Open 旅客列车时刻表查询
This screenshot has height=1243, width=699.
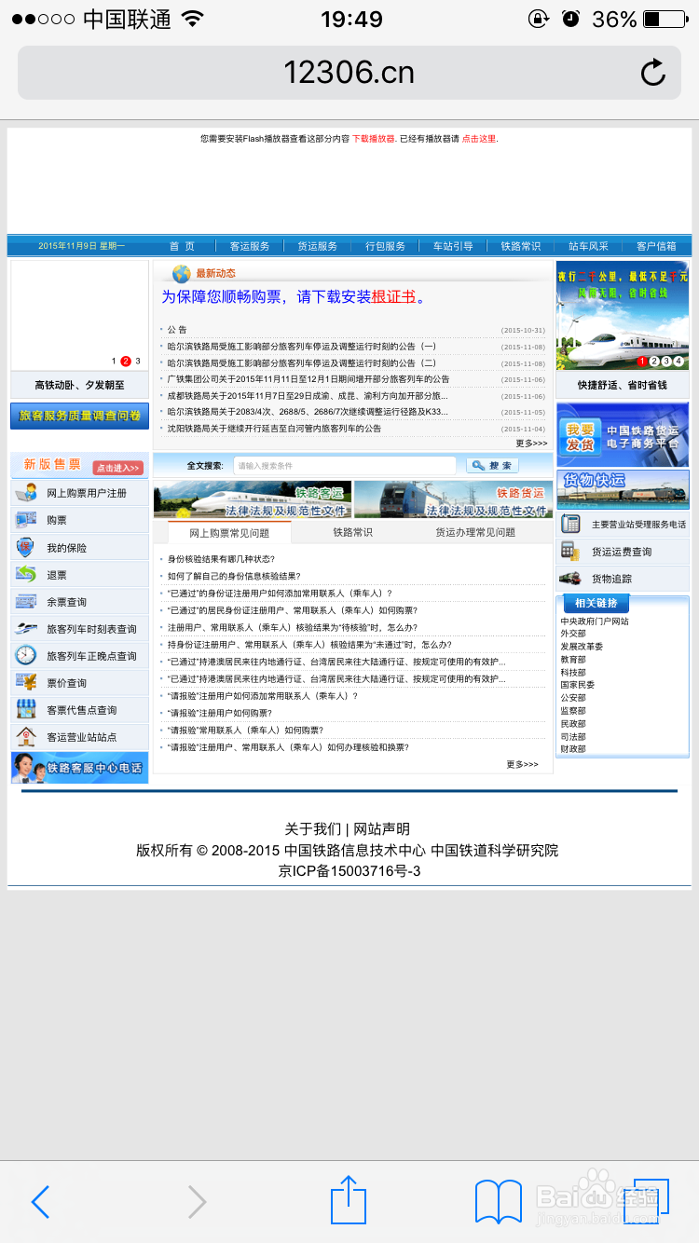[x=80, y=629]
